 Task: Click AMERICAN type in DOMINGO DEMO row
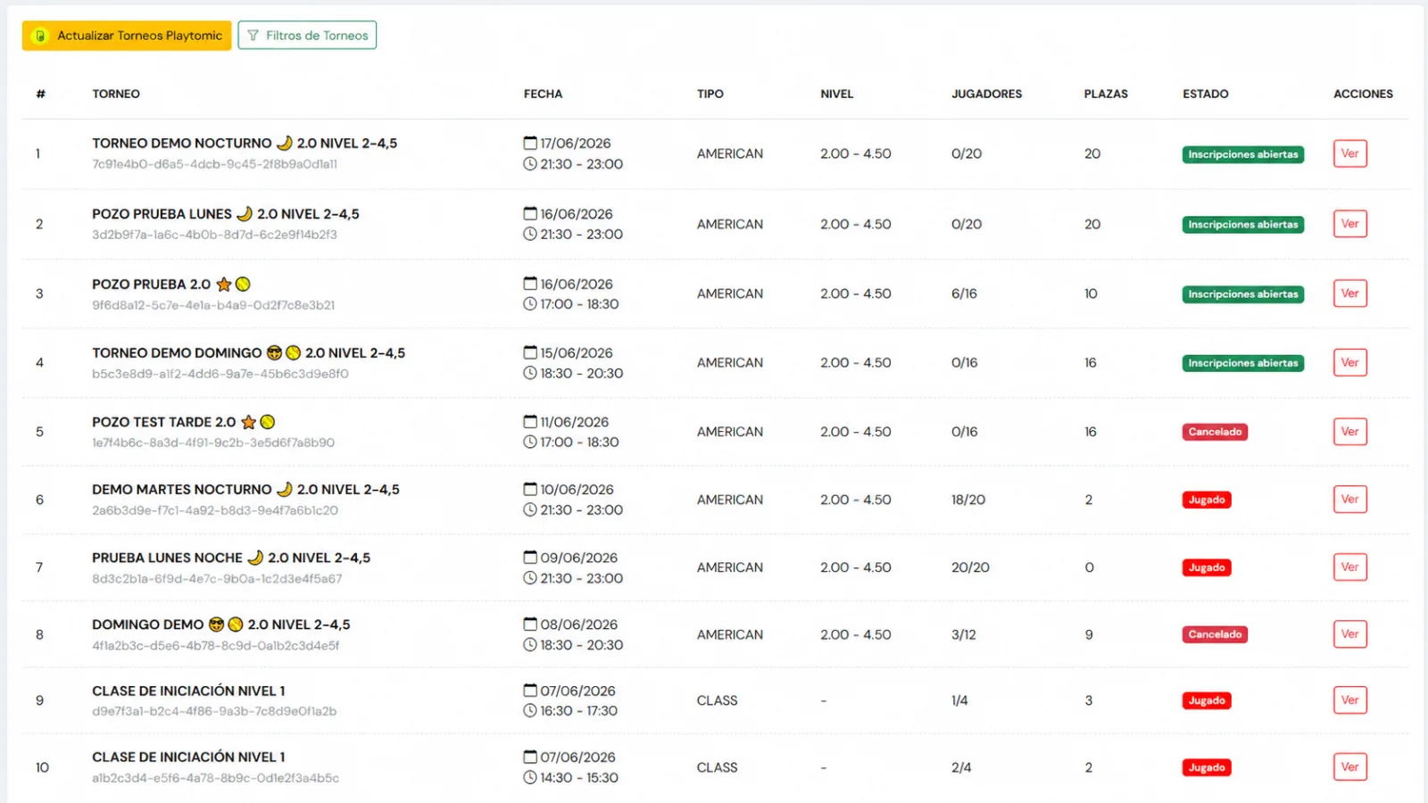click(x=730, y=634)
